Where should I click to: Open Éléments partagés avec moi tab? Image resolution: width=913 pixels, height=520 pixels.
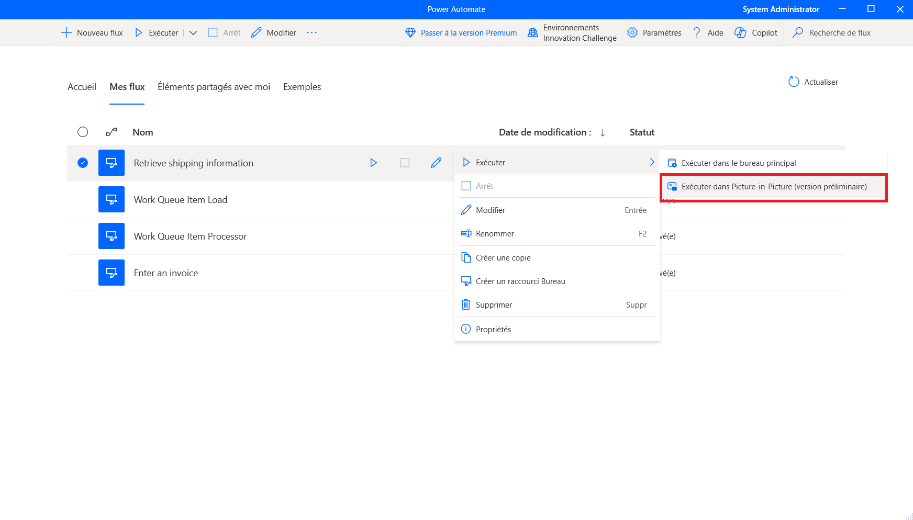(x=214, y=87)
